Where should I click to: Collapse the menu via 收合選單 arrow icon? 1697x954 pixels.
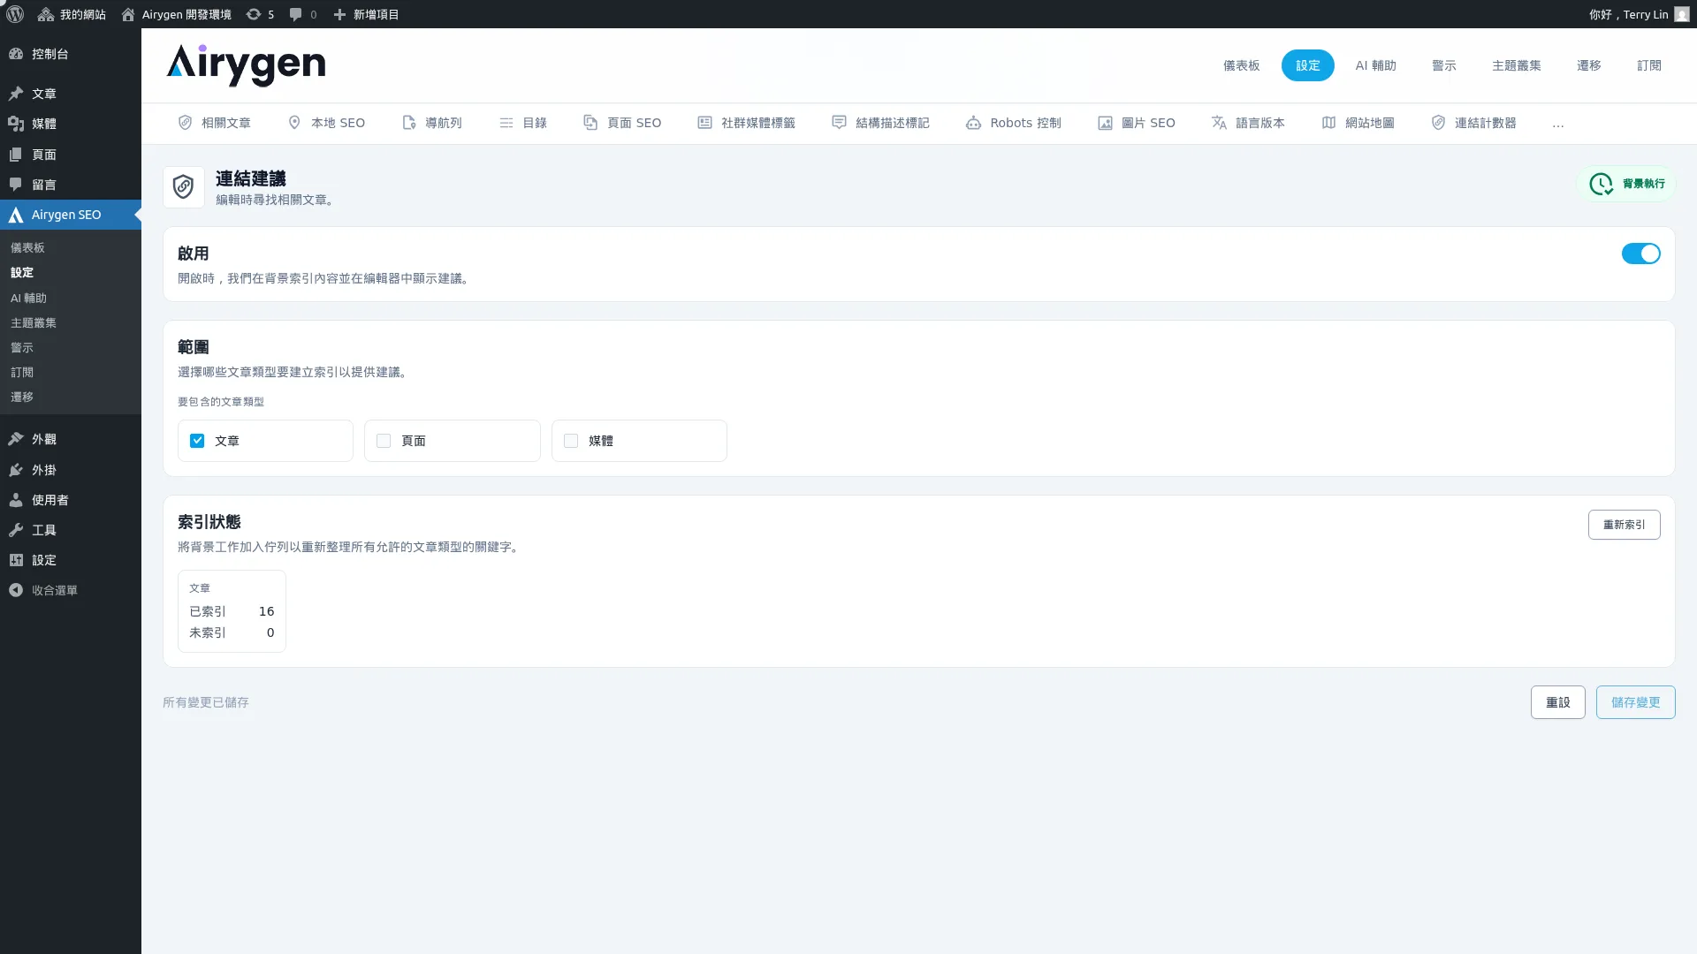(16, 590)
